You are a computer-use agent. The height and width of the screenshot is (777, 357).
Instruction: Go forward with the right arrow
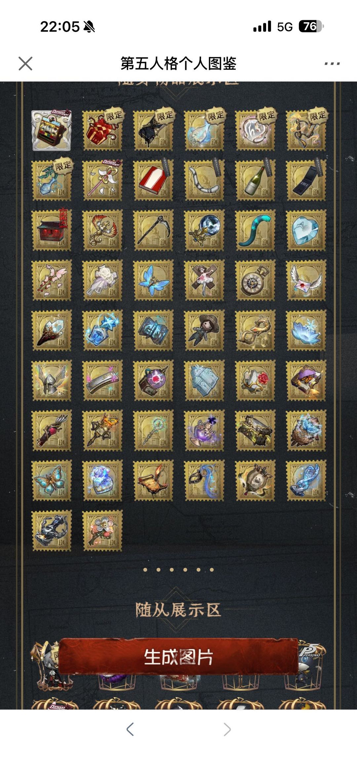point(227,729)
